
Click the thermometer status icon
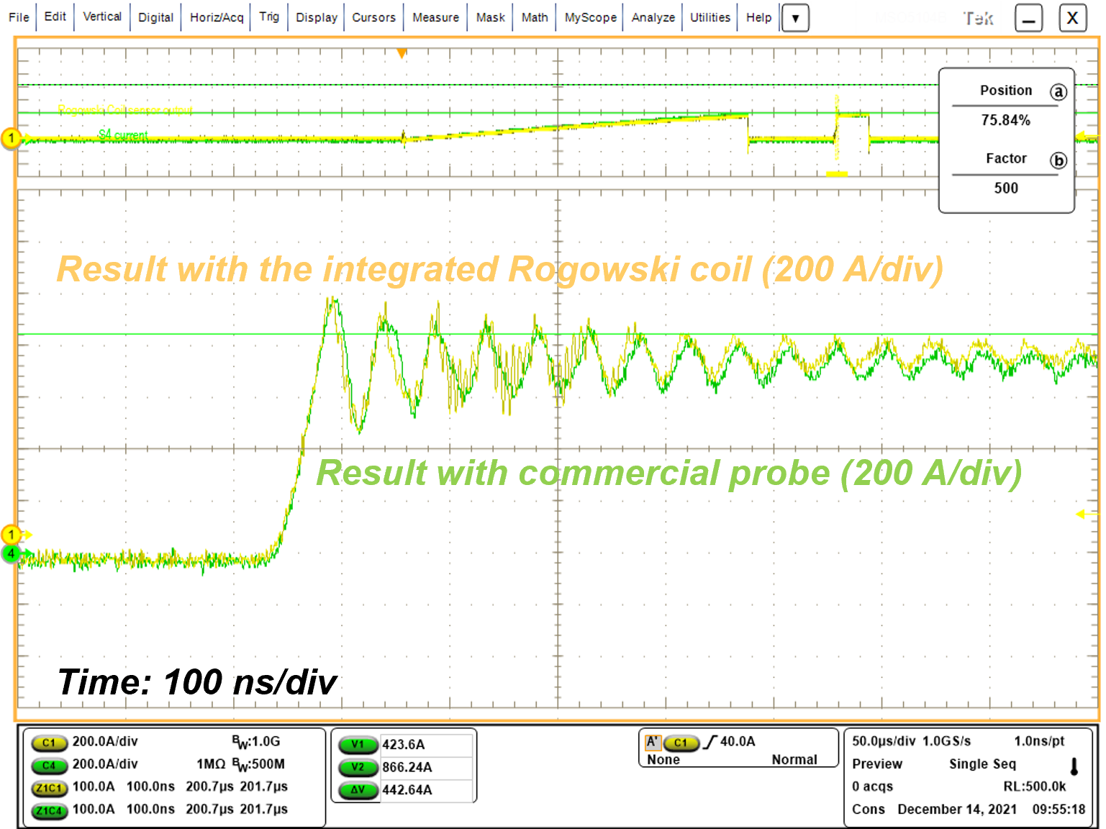(x=1074, y=766)
